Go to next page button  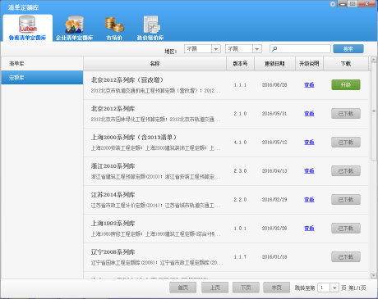click(x=246, y=288)
